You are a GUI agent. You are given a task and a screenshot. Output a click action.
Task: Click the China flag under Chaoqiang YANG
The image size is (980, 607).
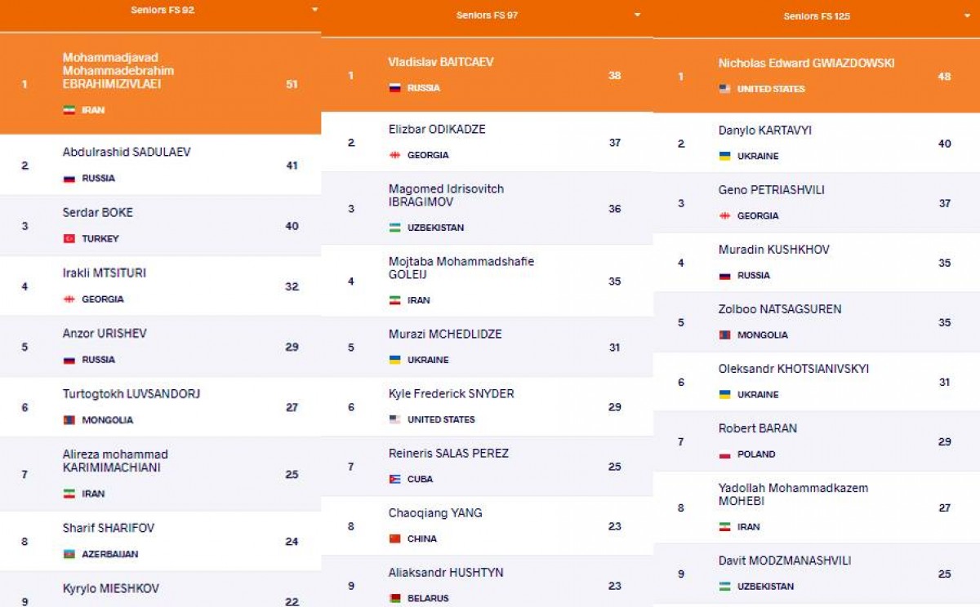tap(395, 538)
